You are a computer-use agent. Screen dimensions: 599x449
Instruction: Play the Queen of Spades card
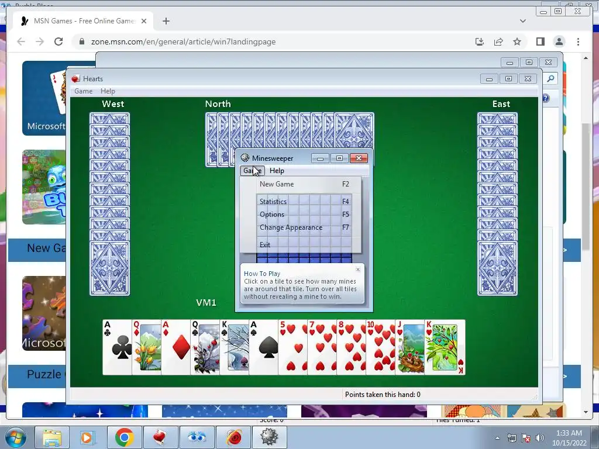205,347
